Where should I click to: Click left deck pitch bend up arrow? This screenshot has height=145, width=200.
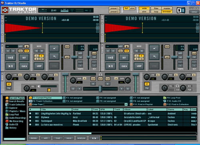point(54,48)
